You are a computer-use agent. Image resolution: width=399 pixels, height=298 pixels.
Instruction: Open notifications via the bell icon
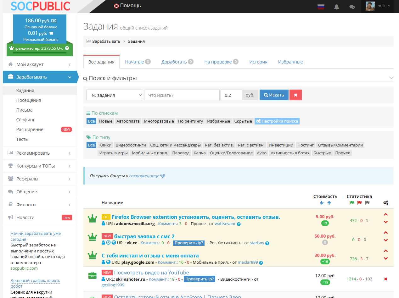point(336,7)
